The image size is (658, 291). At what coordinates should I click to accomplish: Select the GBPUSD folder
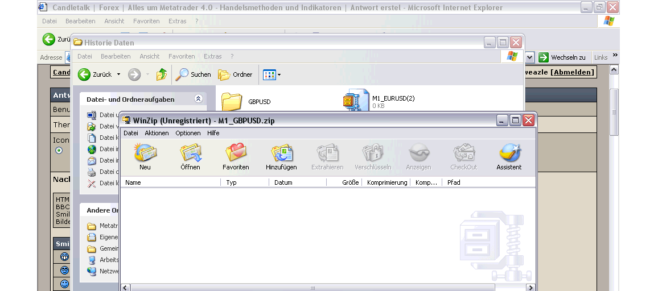[247, 102]
